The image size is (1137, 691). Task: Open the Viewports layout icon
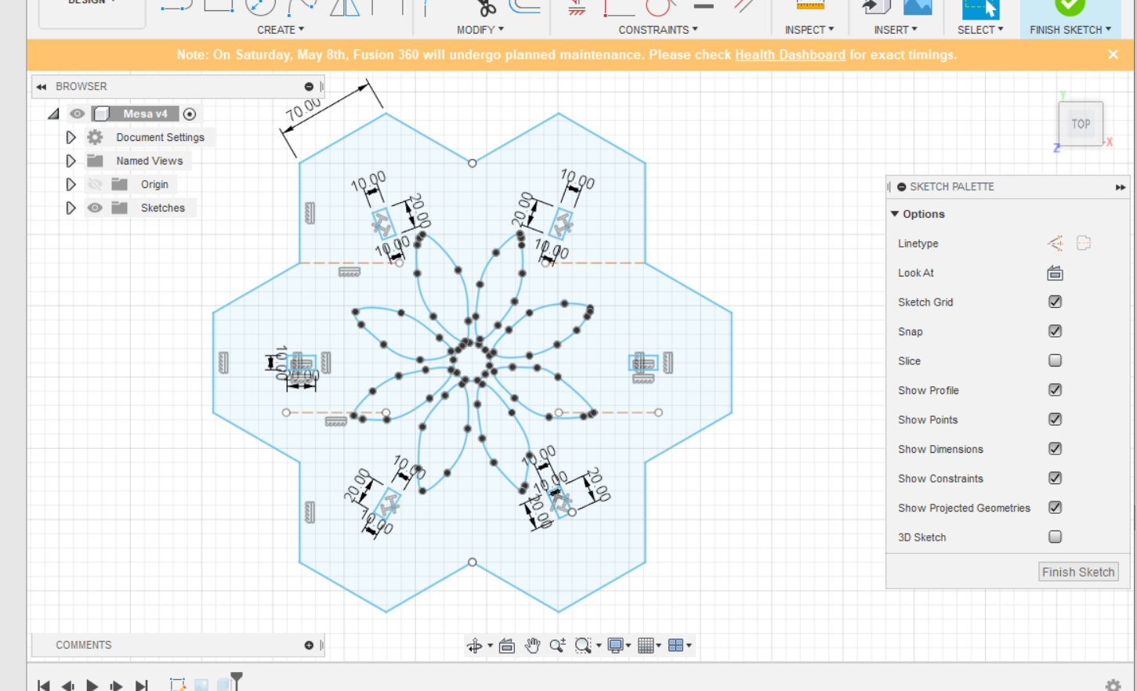click(675, 646)
